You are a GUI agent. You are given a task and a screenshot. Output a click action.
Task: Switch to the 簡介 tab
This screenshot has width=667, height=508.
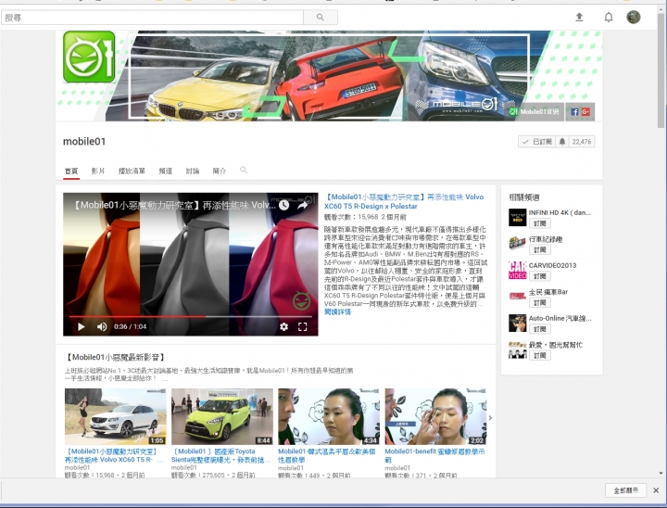pos(219,171)
